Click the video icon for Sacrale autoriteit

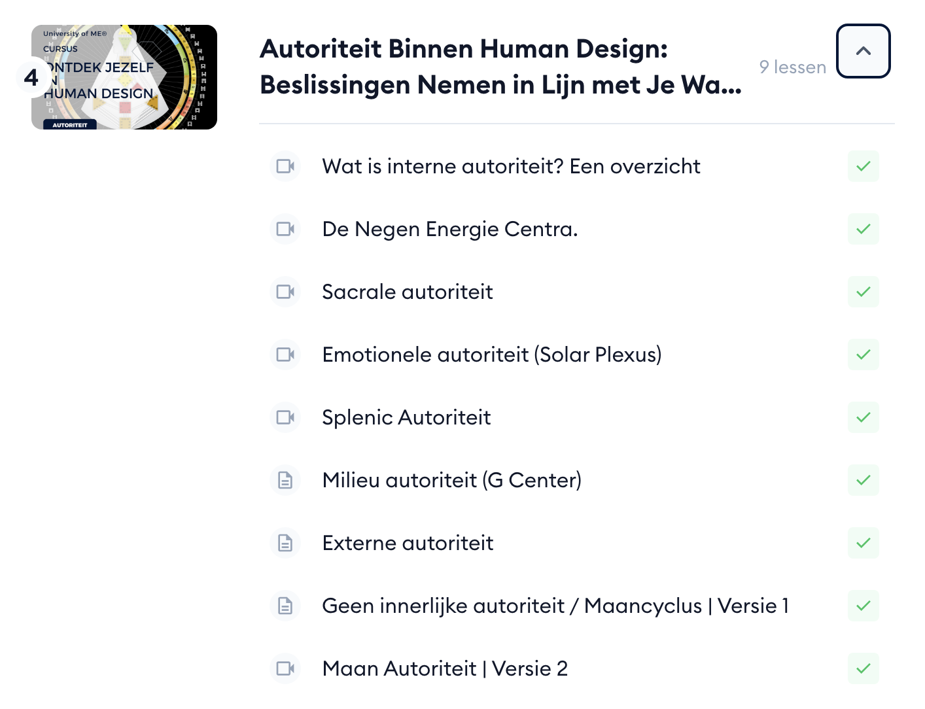(285, 292)
